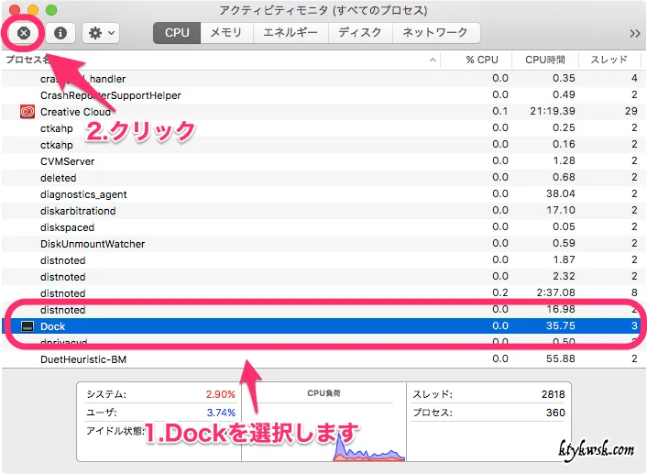Select the distnoted row with CPU time 2:37.08
The image size is (647, 474).
tap(322, 293)
